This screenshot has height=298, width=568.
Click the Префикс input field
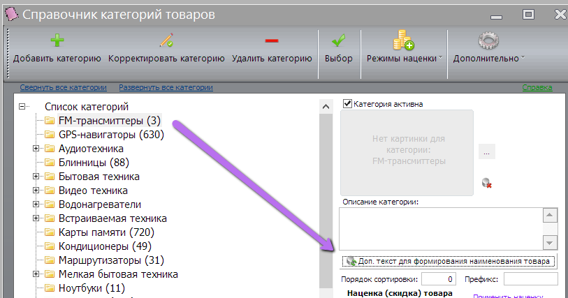click(x=531, y=279)
